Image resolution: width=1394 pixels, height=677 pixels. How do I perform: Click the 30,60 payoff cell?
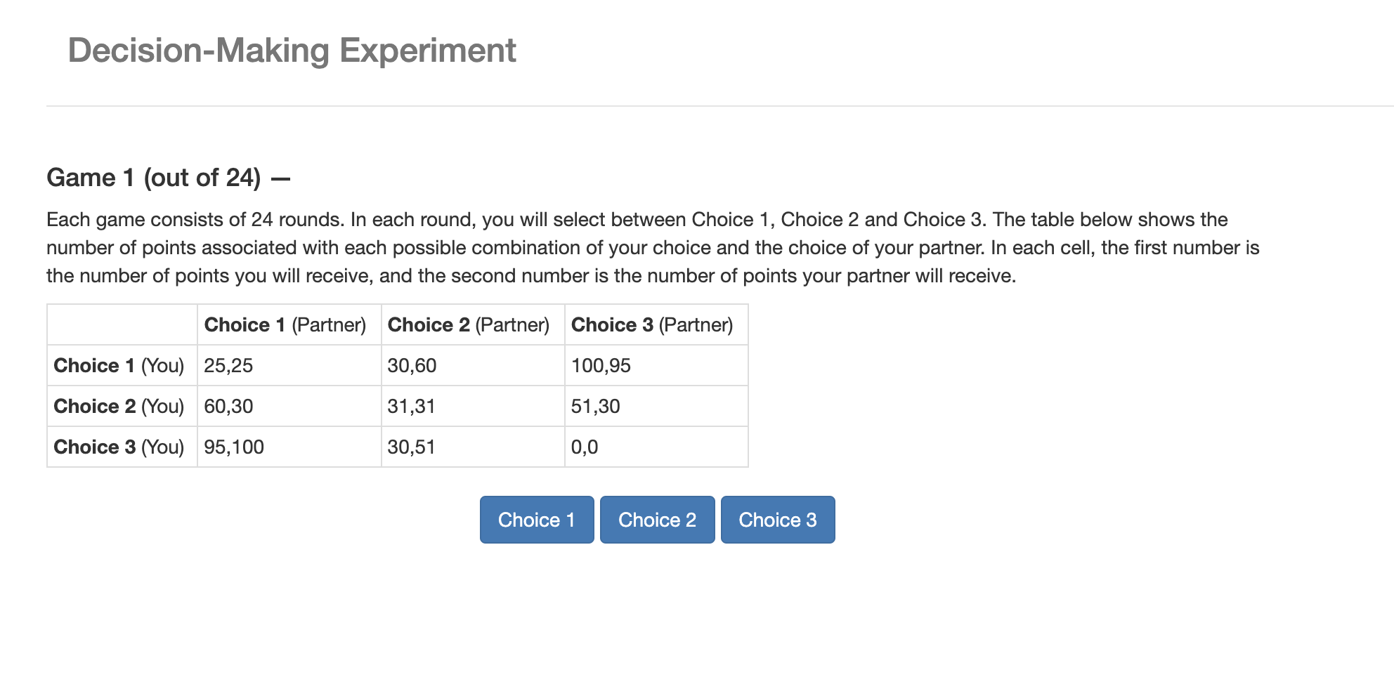473,365
